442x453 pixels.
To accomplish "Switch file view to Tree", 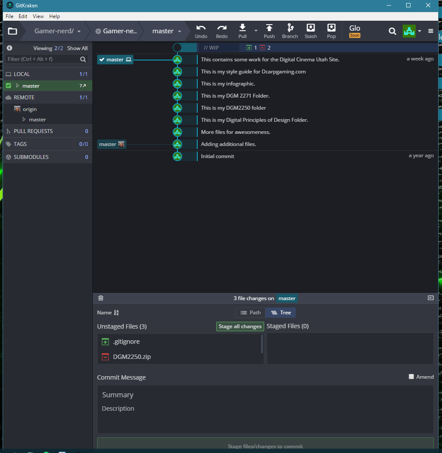I will [x=281, y=313].
